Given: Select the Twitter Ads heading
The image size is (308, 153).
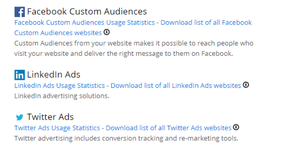Looking at the screenshot, I should (x=50, y=117).
